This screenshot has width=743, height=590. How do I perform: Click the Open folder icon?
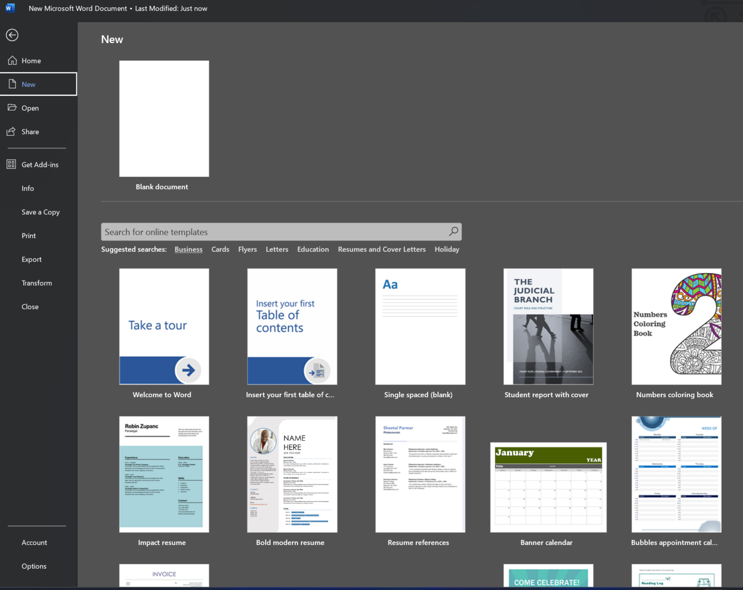coord(12,108)
